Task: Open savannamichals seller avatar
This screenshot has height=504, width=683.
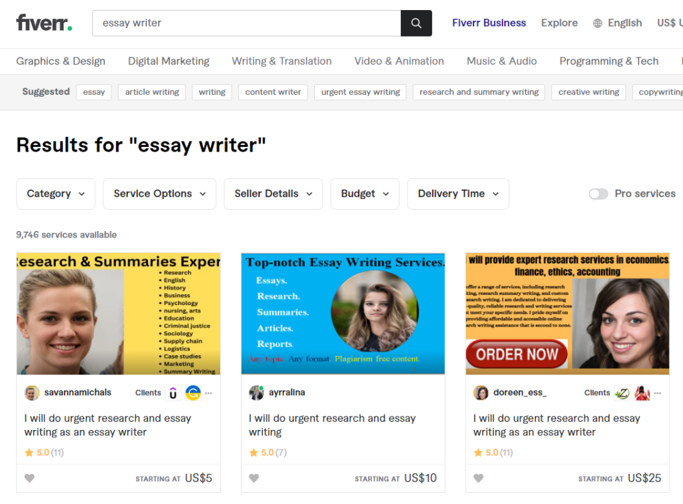Action: point(32,393)
